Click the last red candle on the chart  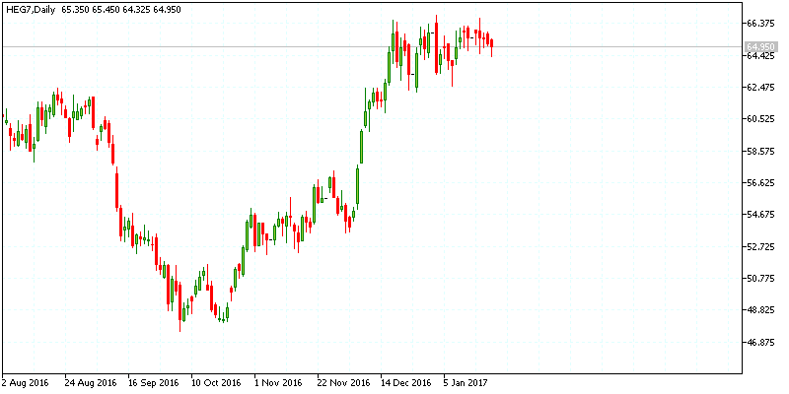tap(491, 43)
